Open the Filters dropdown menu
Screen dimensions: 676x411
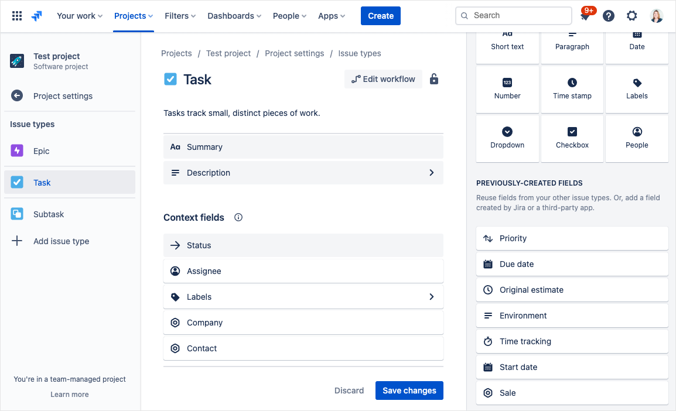[x=180, y=16]
